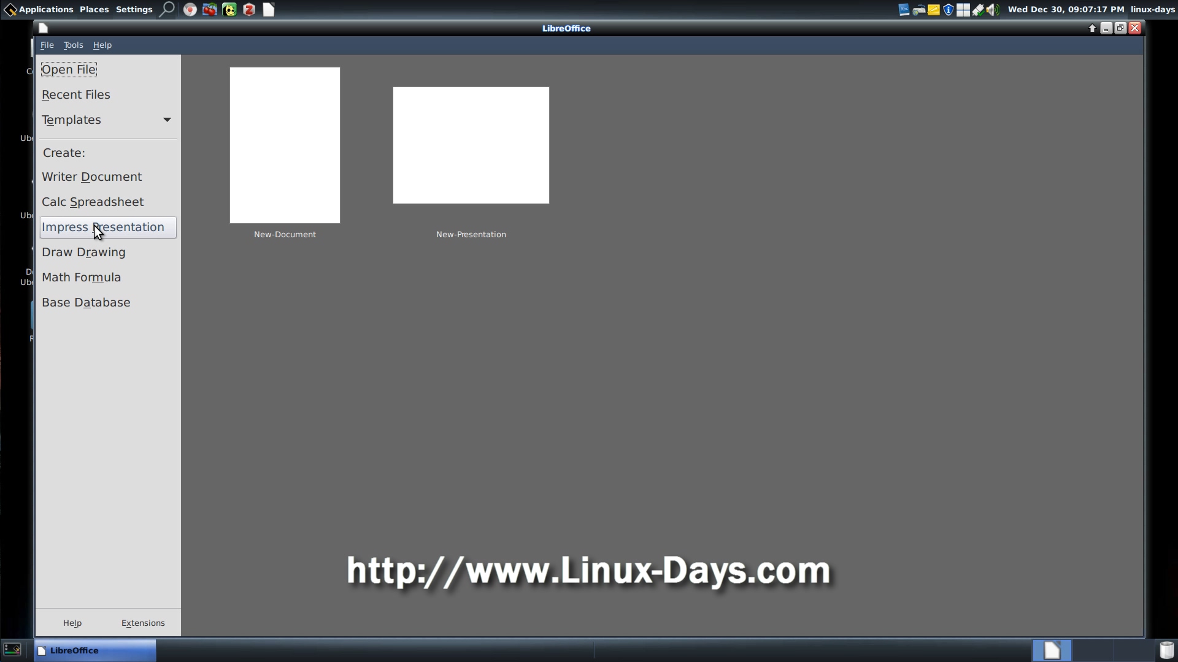The height and width of the screenshot is (662, 1178).
Task: Open the volume speaker tray icon
Action: (x=993, y=9)
